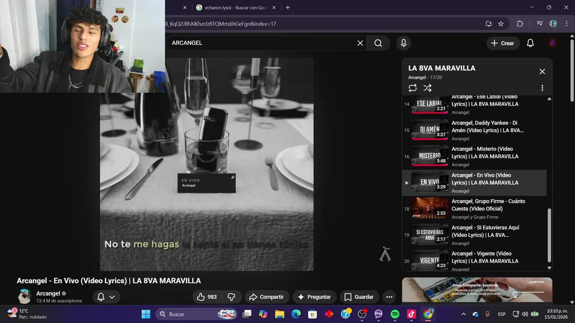Screen dimensions: 575x323
Task: Open File Explorer from taskbar
Action: click(279, 314)
